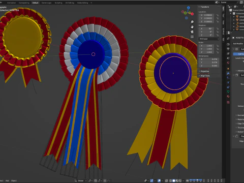Open the World properties tab icon

pyautogui.click(x=228, y=63)
